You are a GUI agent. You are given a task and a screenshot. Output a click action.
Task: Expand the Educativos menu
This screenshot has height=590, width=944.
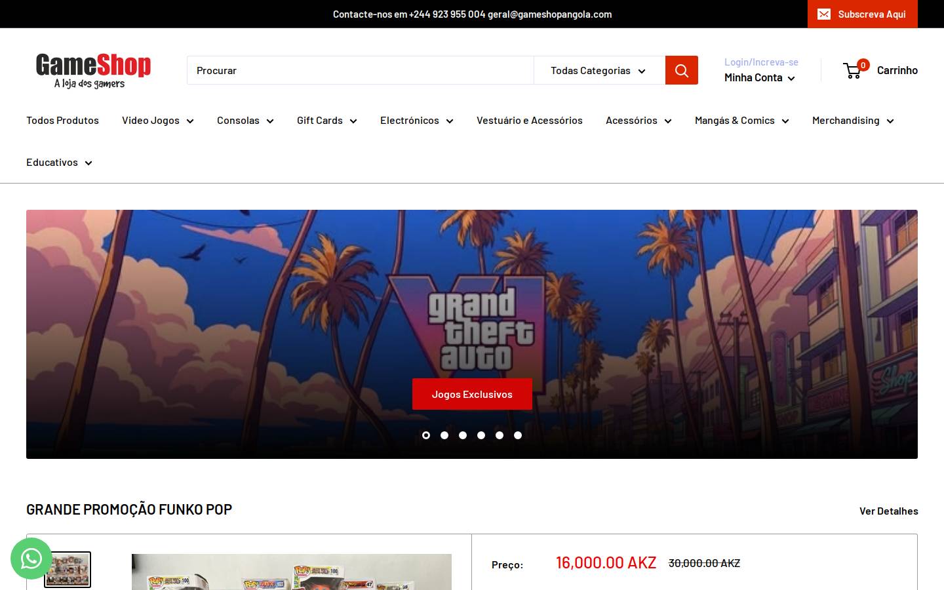pyautogui.click(x=59, y=162)
